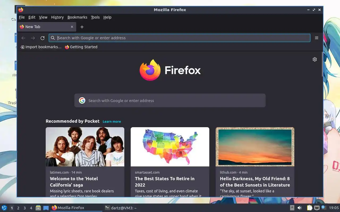Open the sunset painting thumbnail
The image size is (340, 212).
[x=255, y=147]
